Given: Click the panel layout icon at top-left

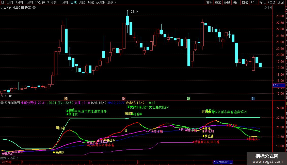Looking at the screenshot, I should (x=3, y=2).
